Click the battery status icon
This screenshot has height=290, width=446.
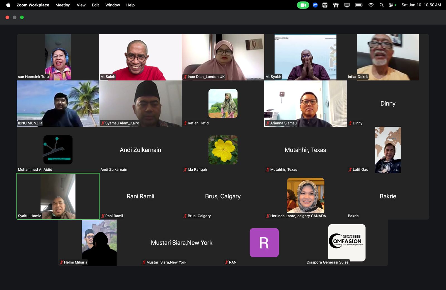tap(358, 5)
